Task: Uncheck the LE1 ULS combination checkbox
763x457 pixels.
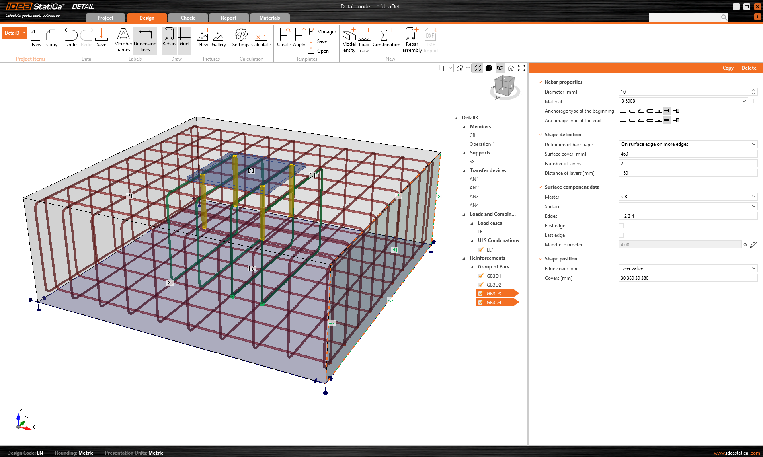Action: 481,250
